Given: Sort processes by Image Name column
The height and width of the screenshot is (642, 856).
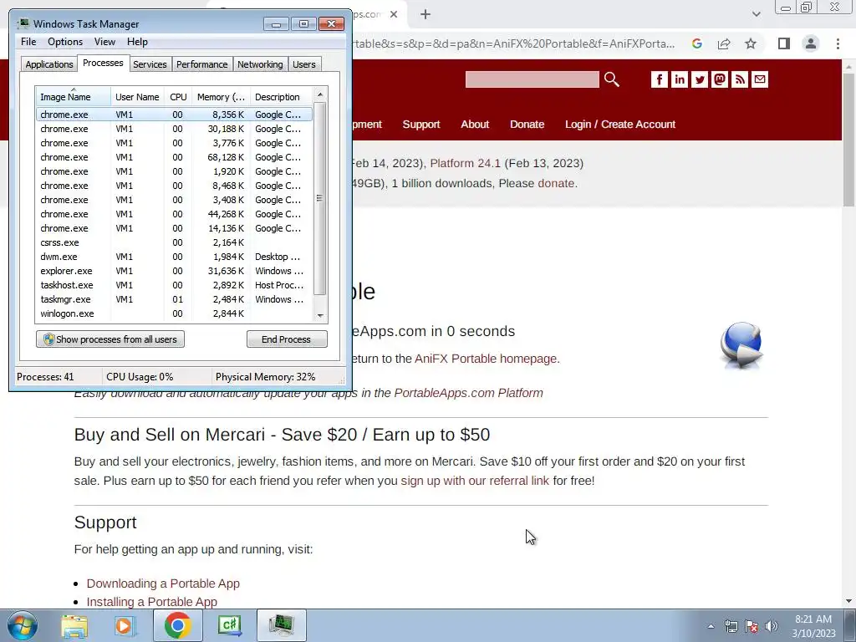Looking at the screenshot, I should pyautogui.click(x=74, y=97).
